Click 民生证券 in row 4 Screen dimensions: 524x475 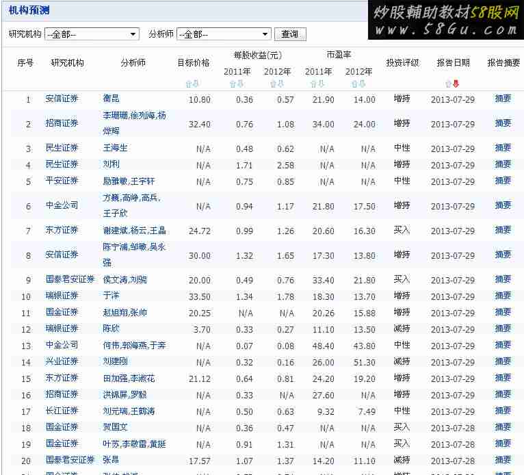click(x=62, y=164)
